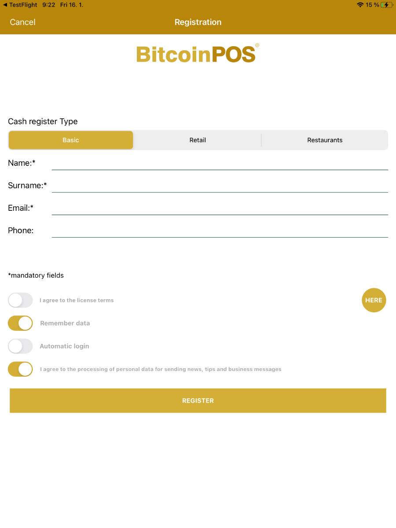Screen dimensions: 396x528
Task: Turn on 'Automatic login'
Action: click(20, 346)
